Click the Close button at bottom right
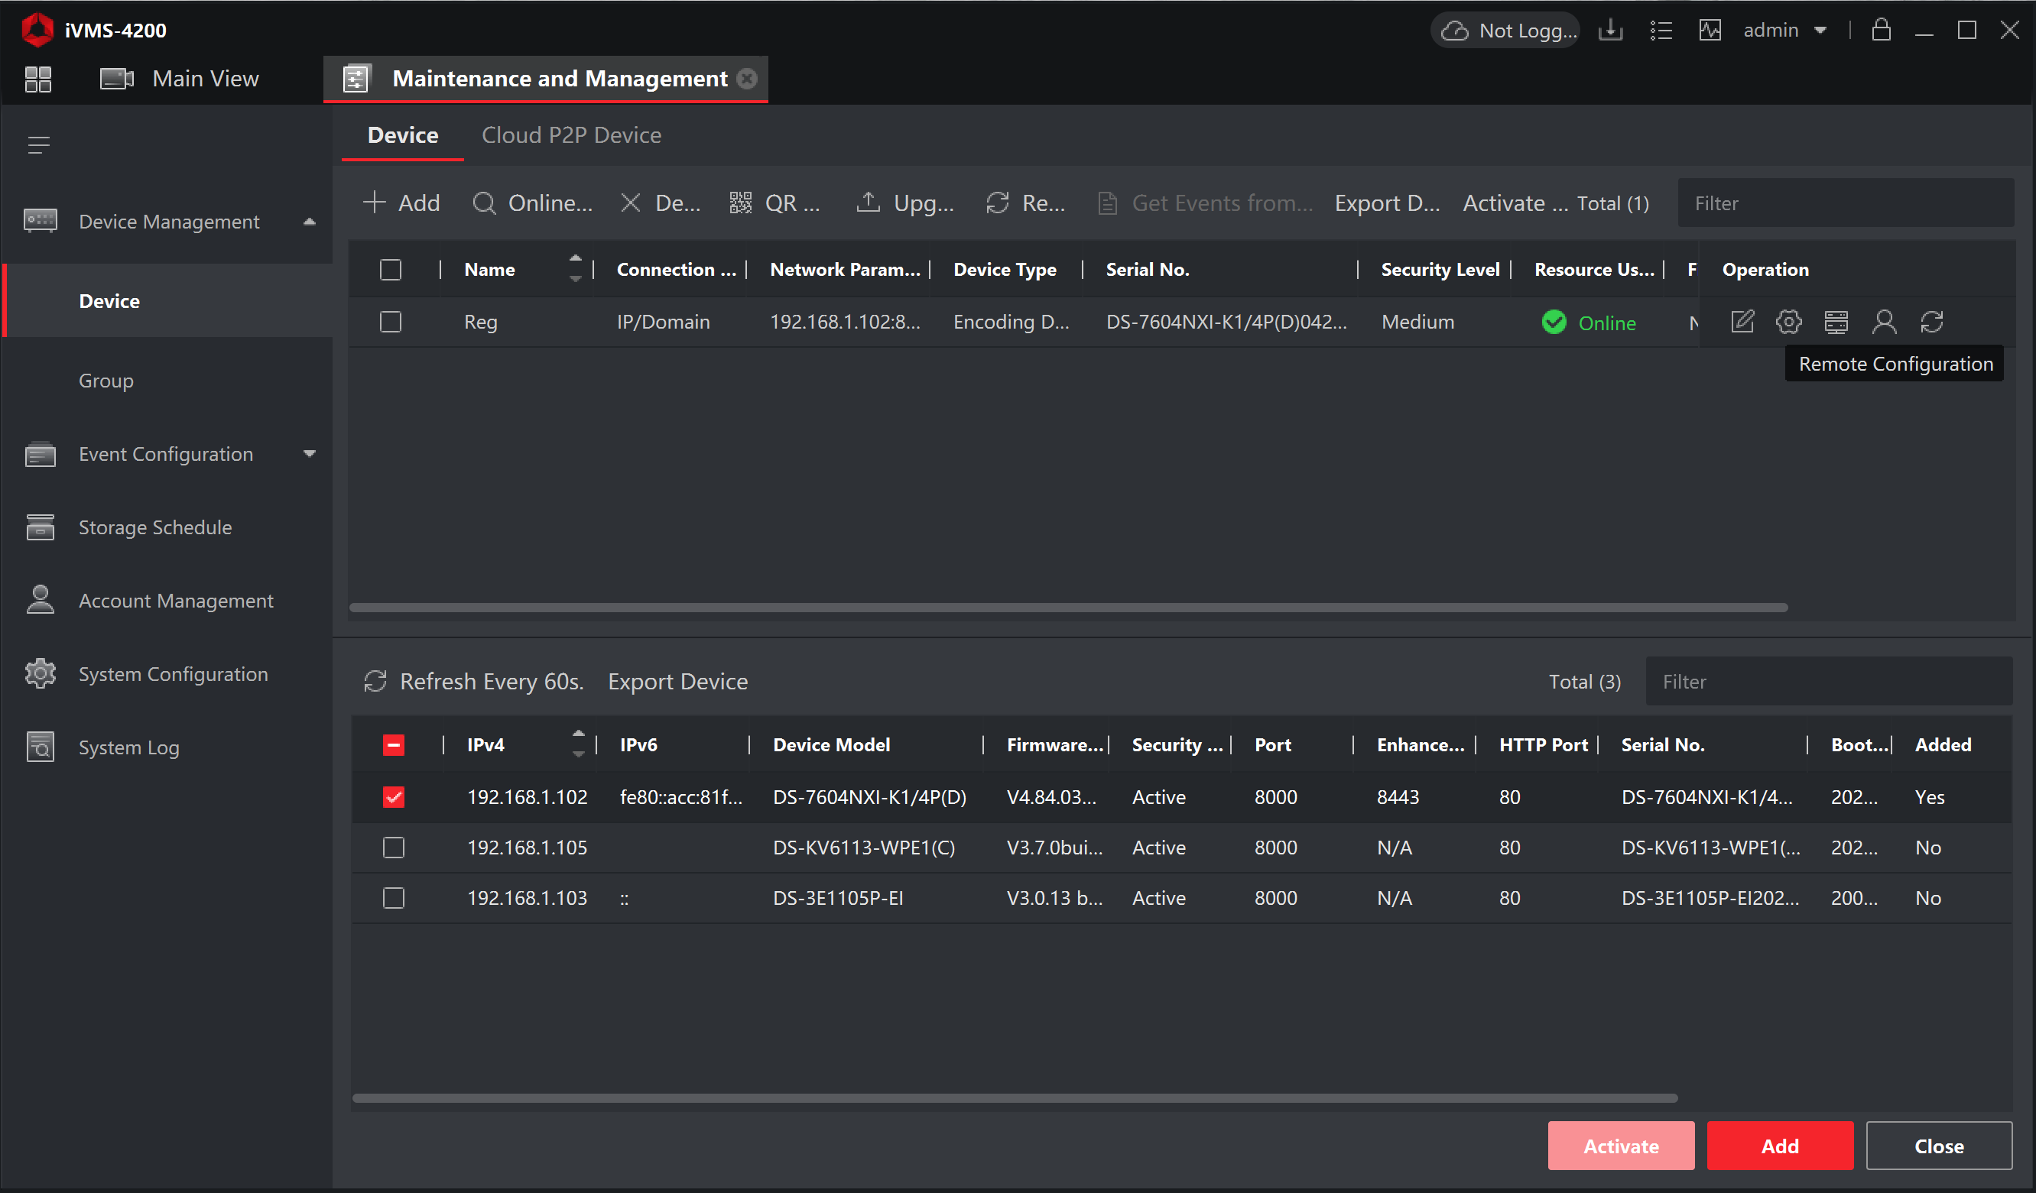 tap(1939, 1146)
